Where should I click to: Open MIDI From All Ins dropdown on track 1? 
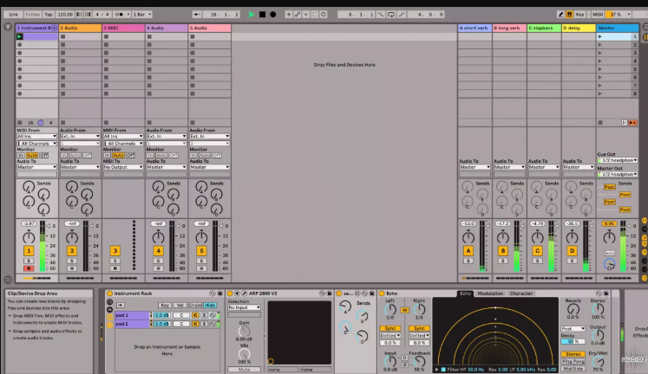[36, 136]
